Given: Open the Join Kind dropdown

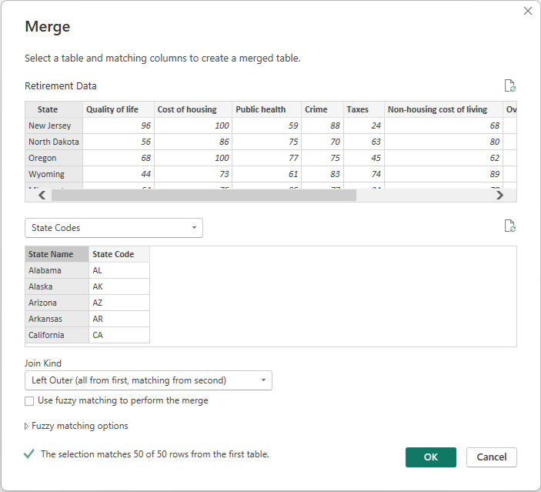Looking at the screenshot, I should click(x=149, y=380).
